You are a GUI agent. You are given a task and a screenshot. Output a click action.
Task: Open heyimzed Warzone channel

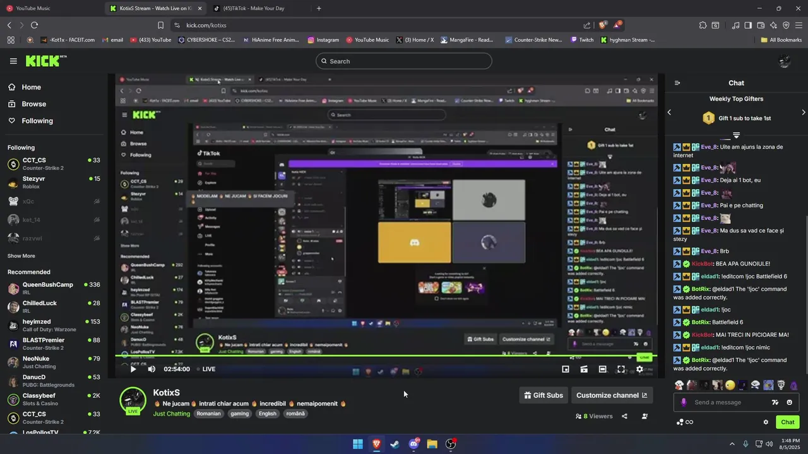[x=54, y=325]
